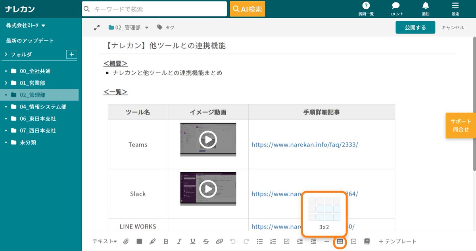476x251 pixels.
Task: Open the 01_営業部 folder
Action: pyautogui.click(x=33, y=83)
